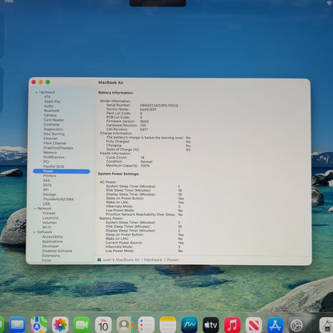Collapse the Software section in sidebar
The height and width of the screenshot is (333, 333).
[34, 232]
